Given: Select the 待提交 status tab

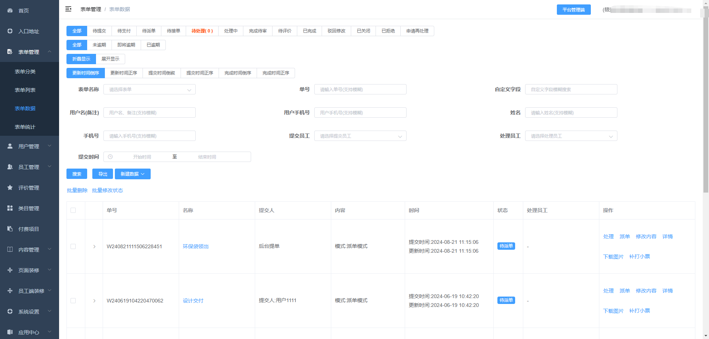Looking at the screenshot, I should click(99, 31).
